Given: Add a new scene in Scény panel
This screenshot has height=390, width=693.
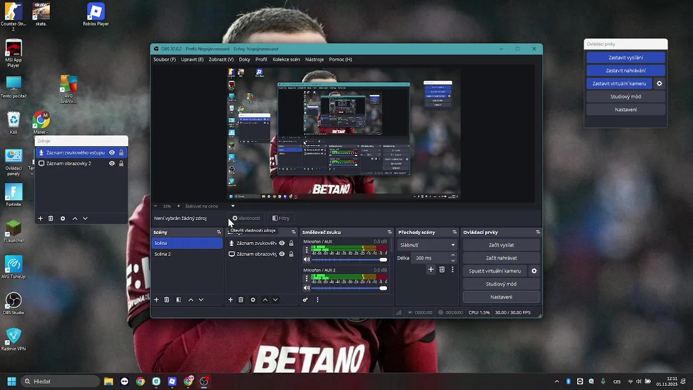Looking at the screenshot, I should pyautogui.click(x=156, y=300).
